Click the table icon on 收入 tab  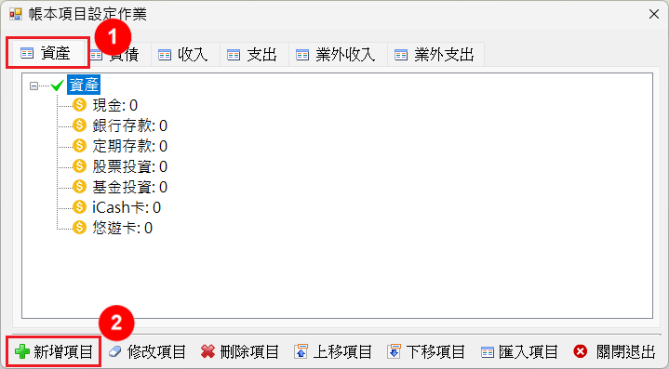coord(165,55)
